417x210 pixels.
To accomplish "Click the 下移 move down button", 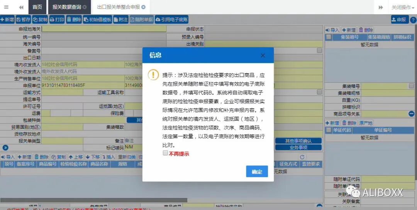I will 93,157.
